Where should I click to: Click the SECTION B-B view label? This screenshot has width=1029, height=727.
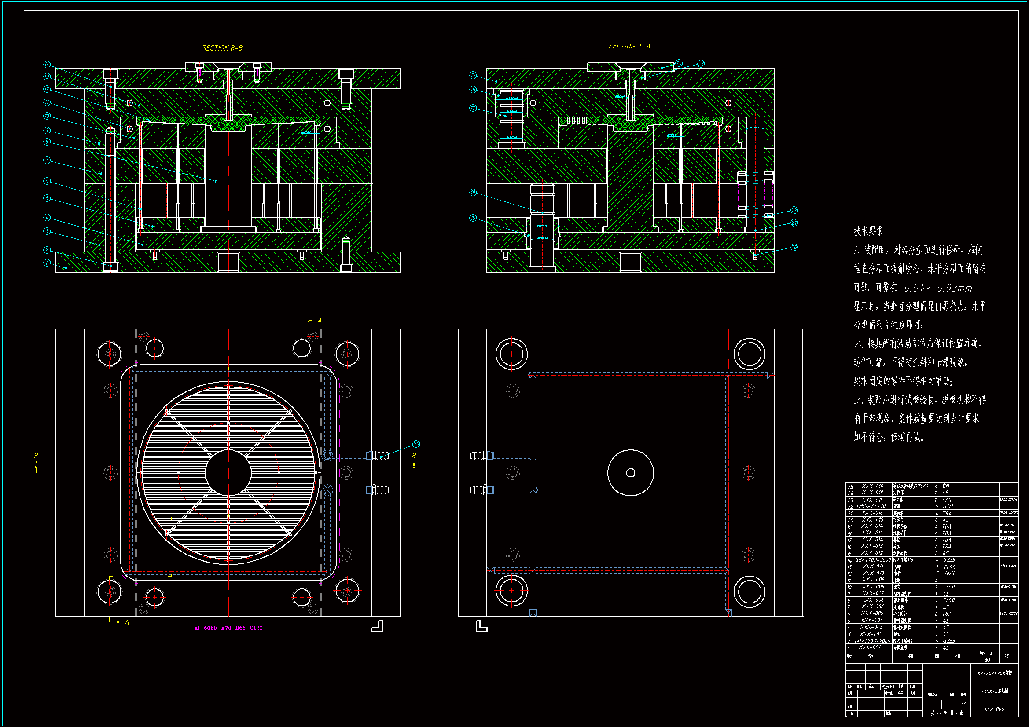222,48
